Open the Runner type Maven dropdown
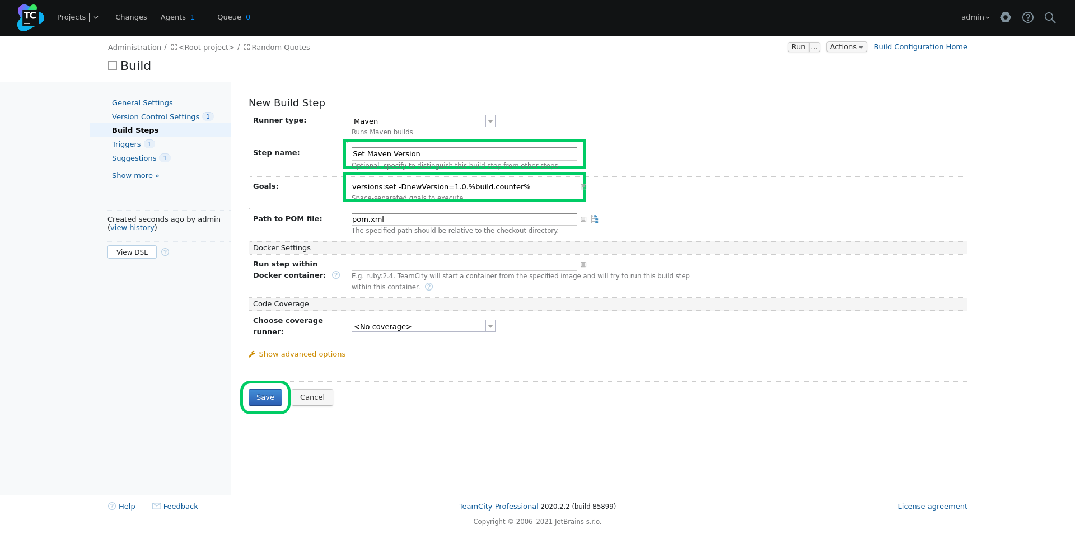Screen dimensions: 1075x557 423,121
